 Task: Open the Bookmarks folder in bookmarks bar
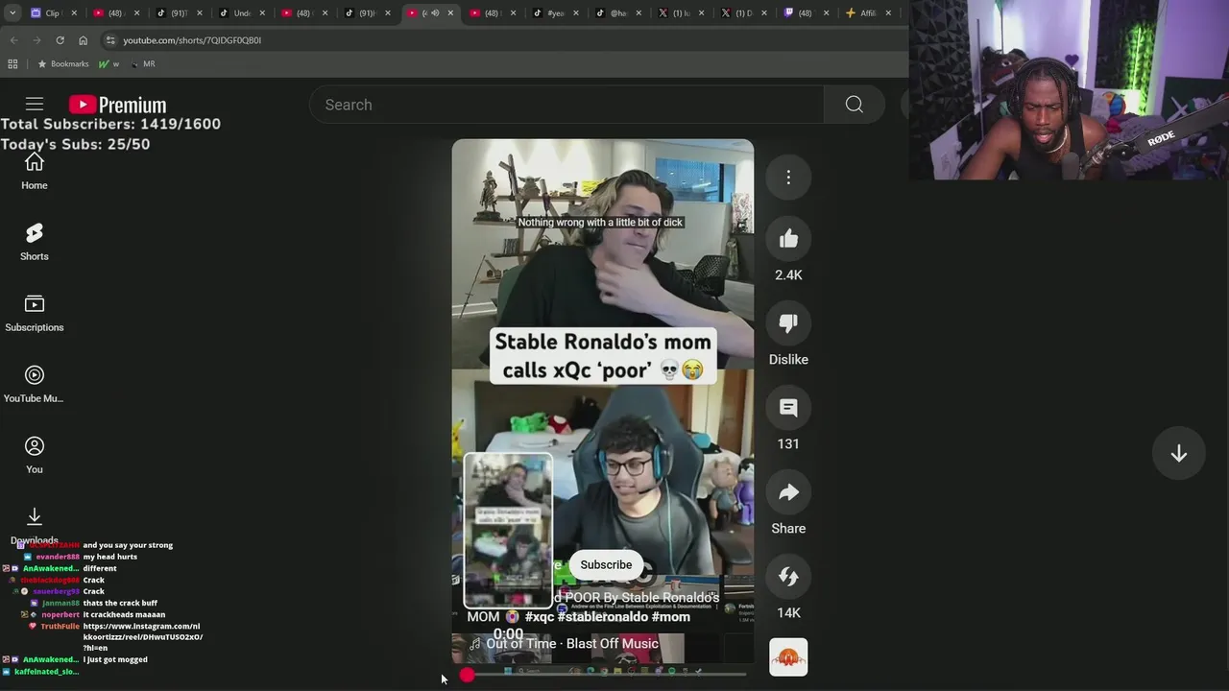point(62,64)
